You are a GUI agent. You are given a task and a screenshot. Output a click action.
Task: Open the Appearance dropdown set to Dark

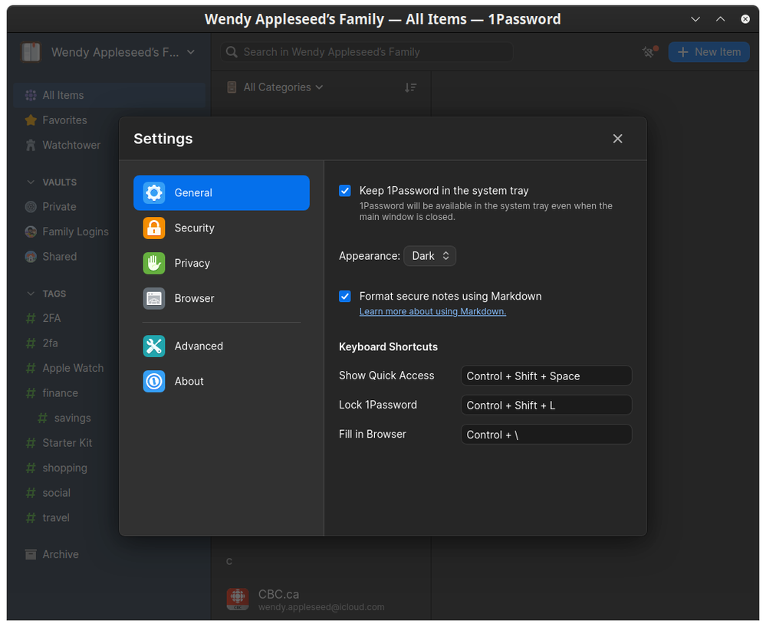click(430, 256)
